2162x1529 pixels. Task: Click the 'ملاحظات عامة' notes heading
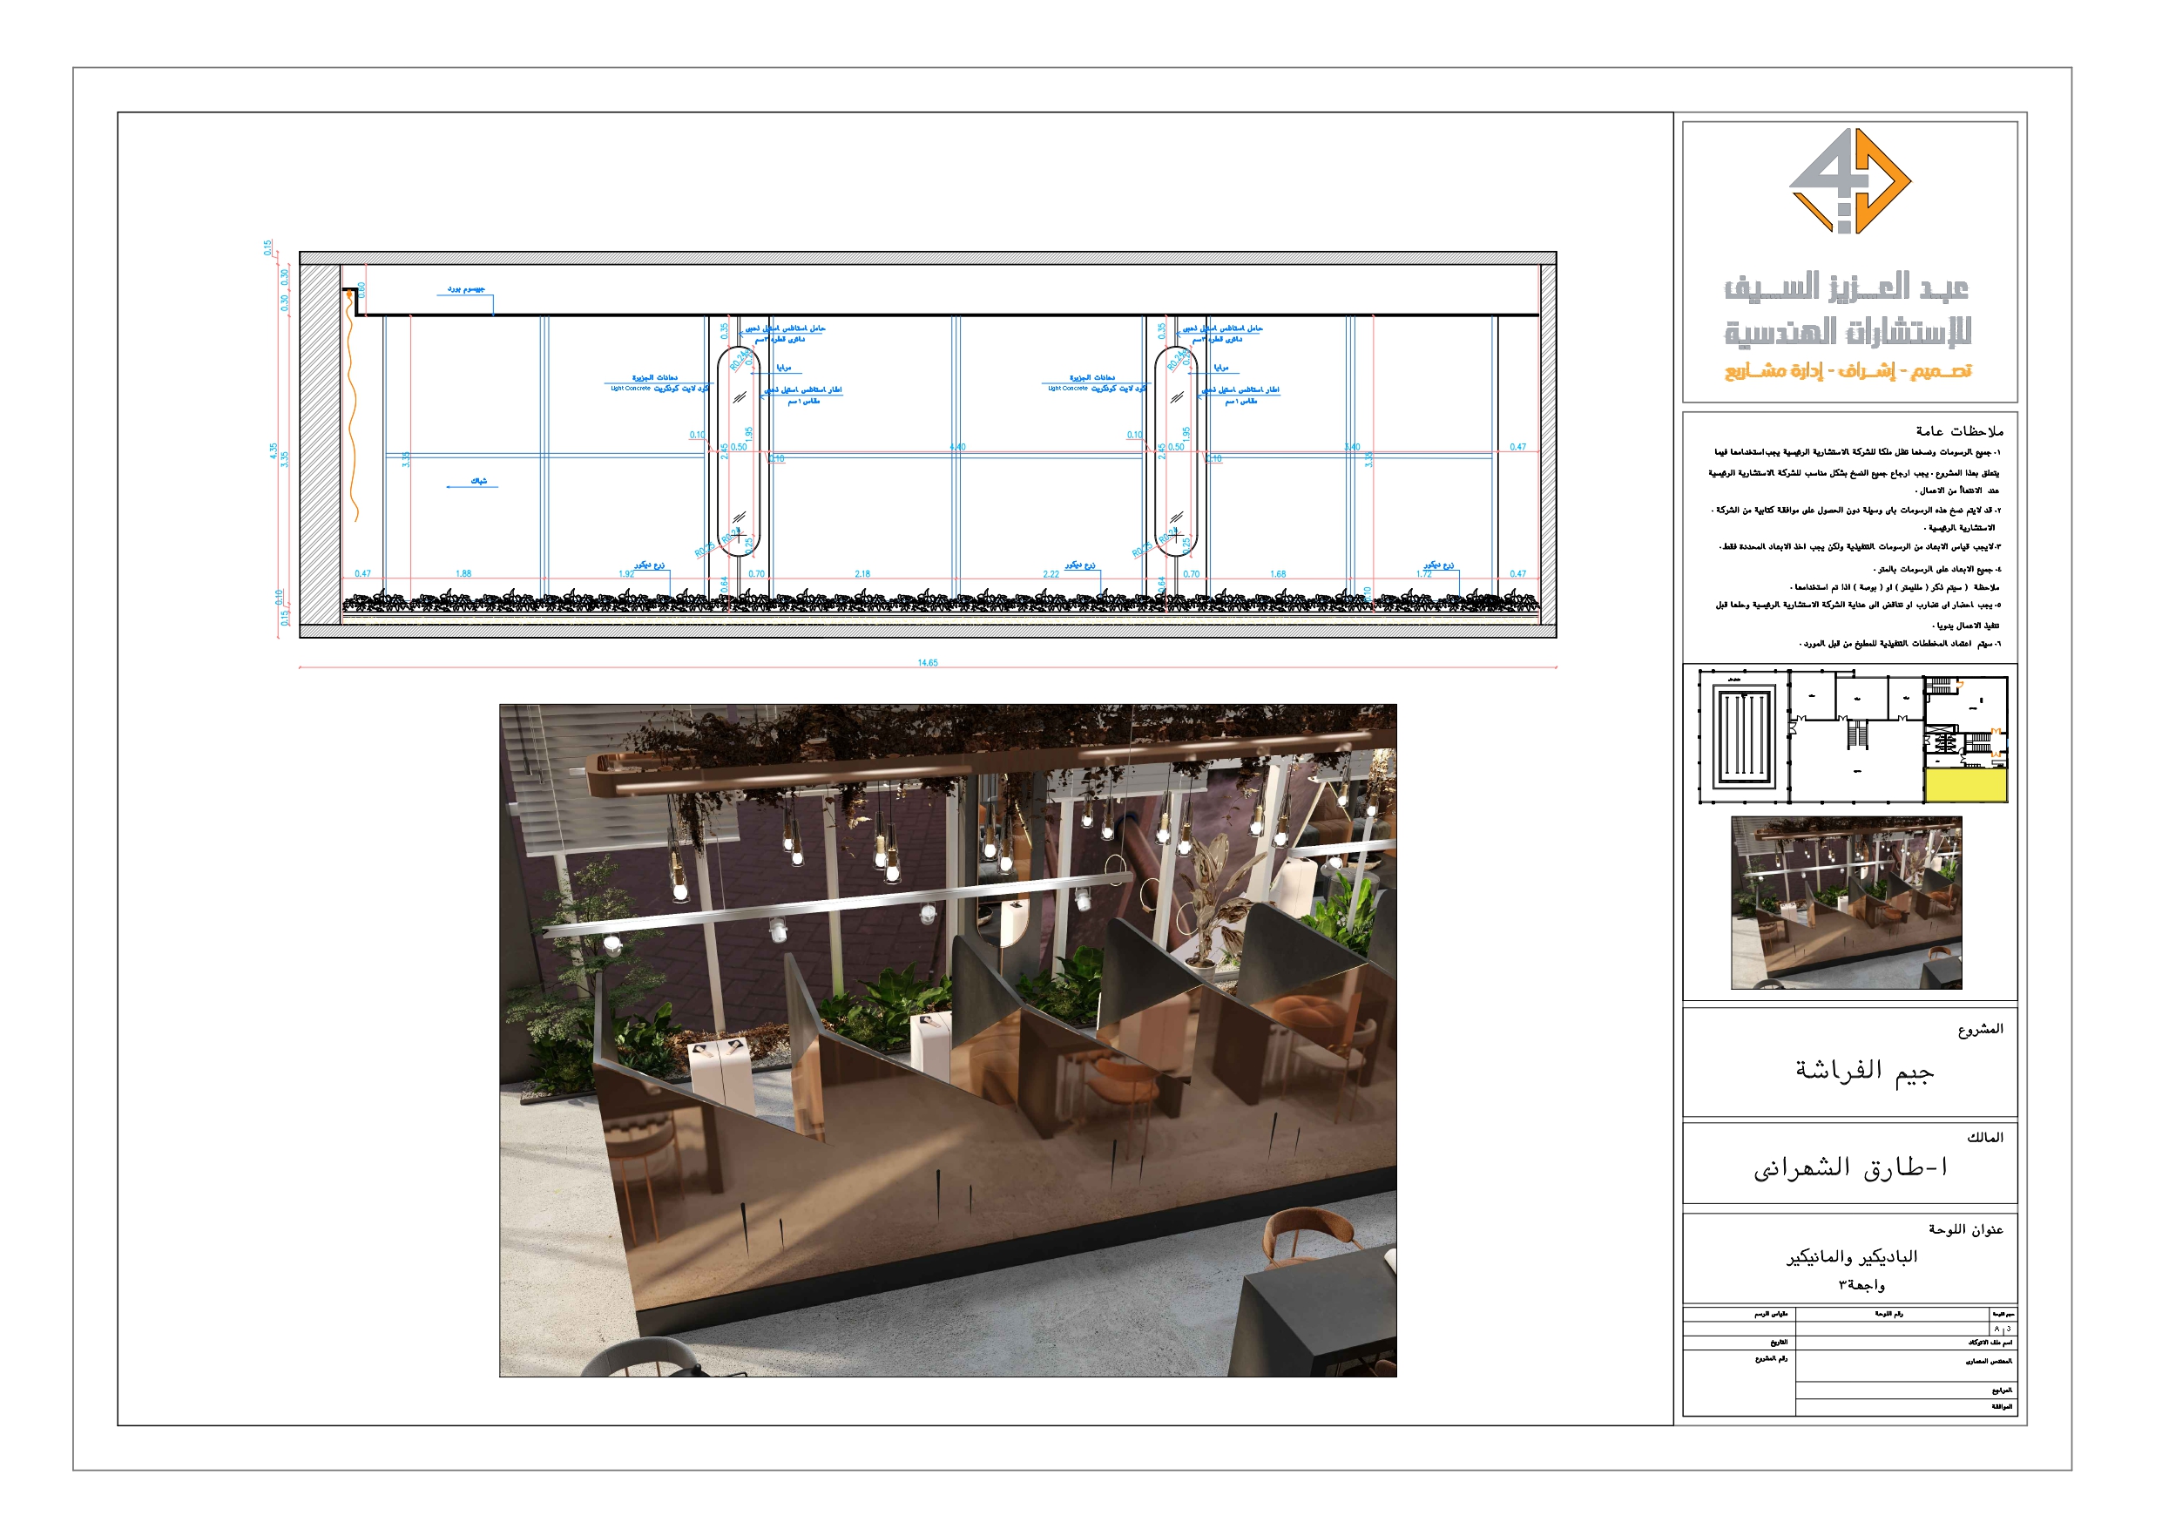click(1960, 430)
